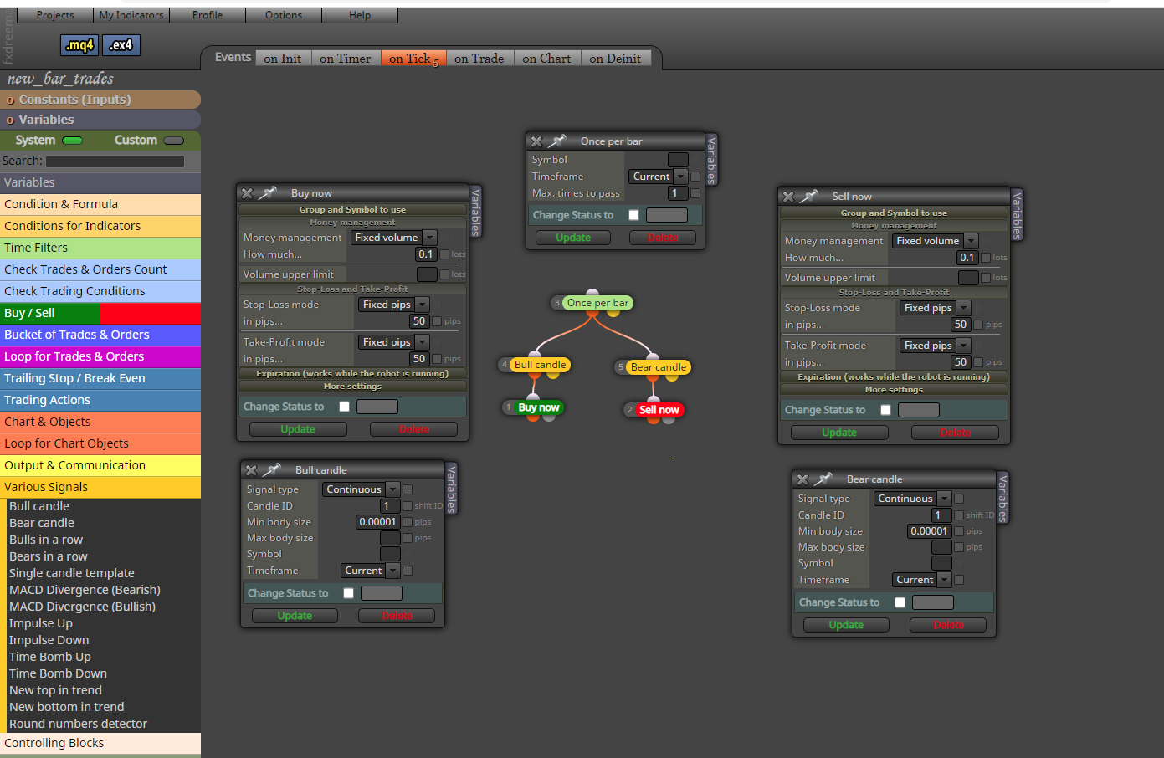Check Change Status in Bull candle panel
The width and height of the screenshot is (1164, 758).
(348, 593)
